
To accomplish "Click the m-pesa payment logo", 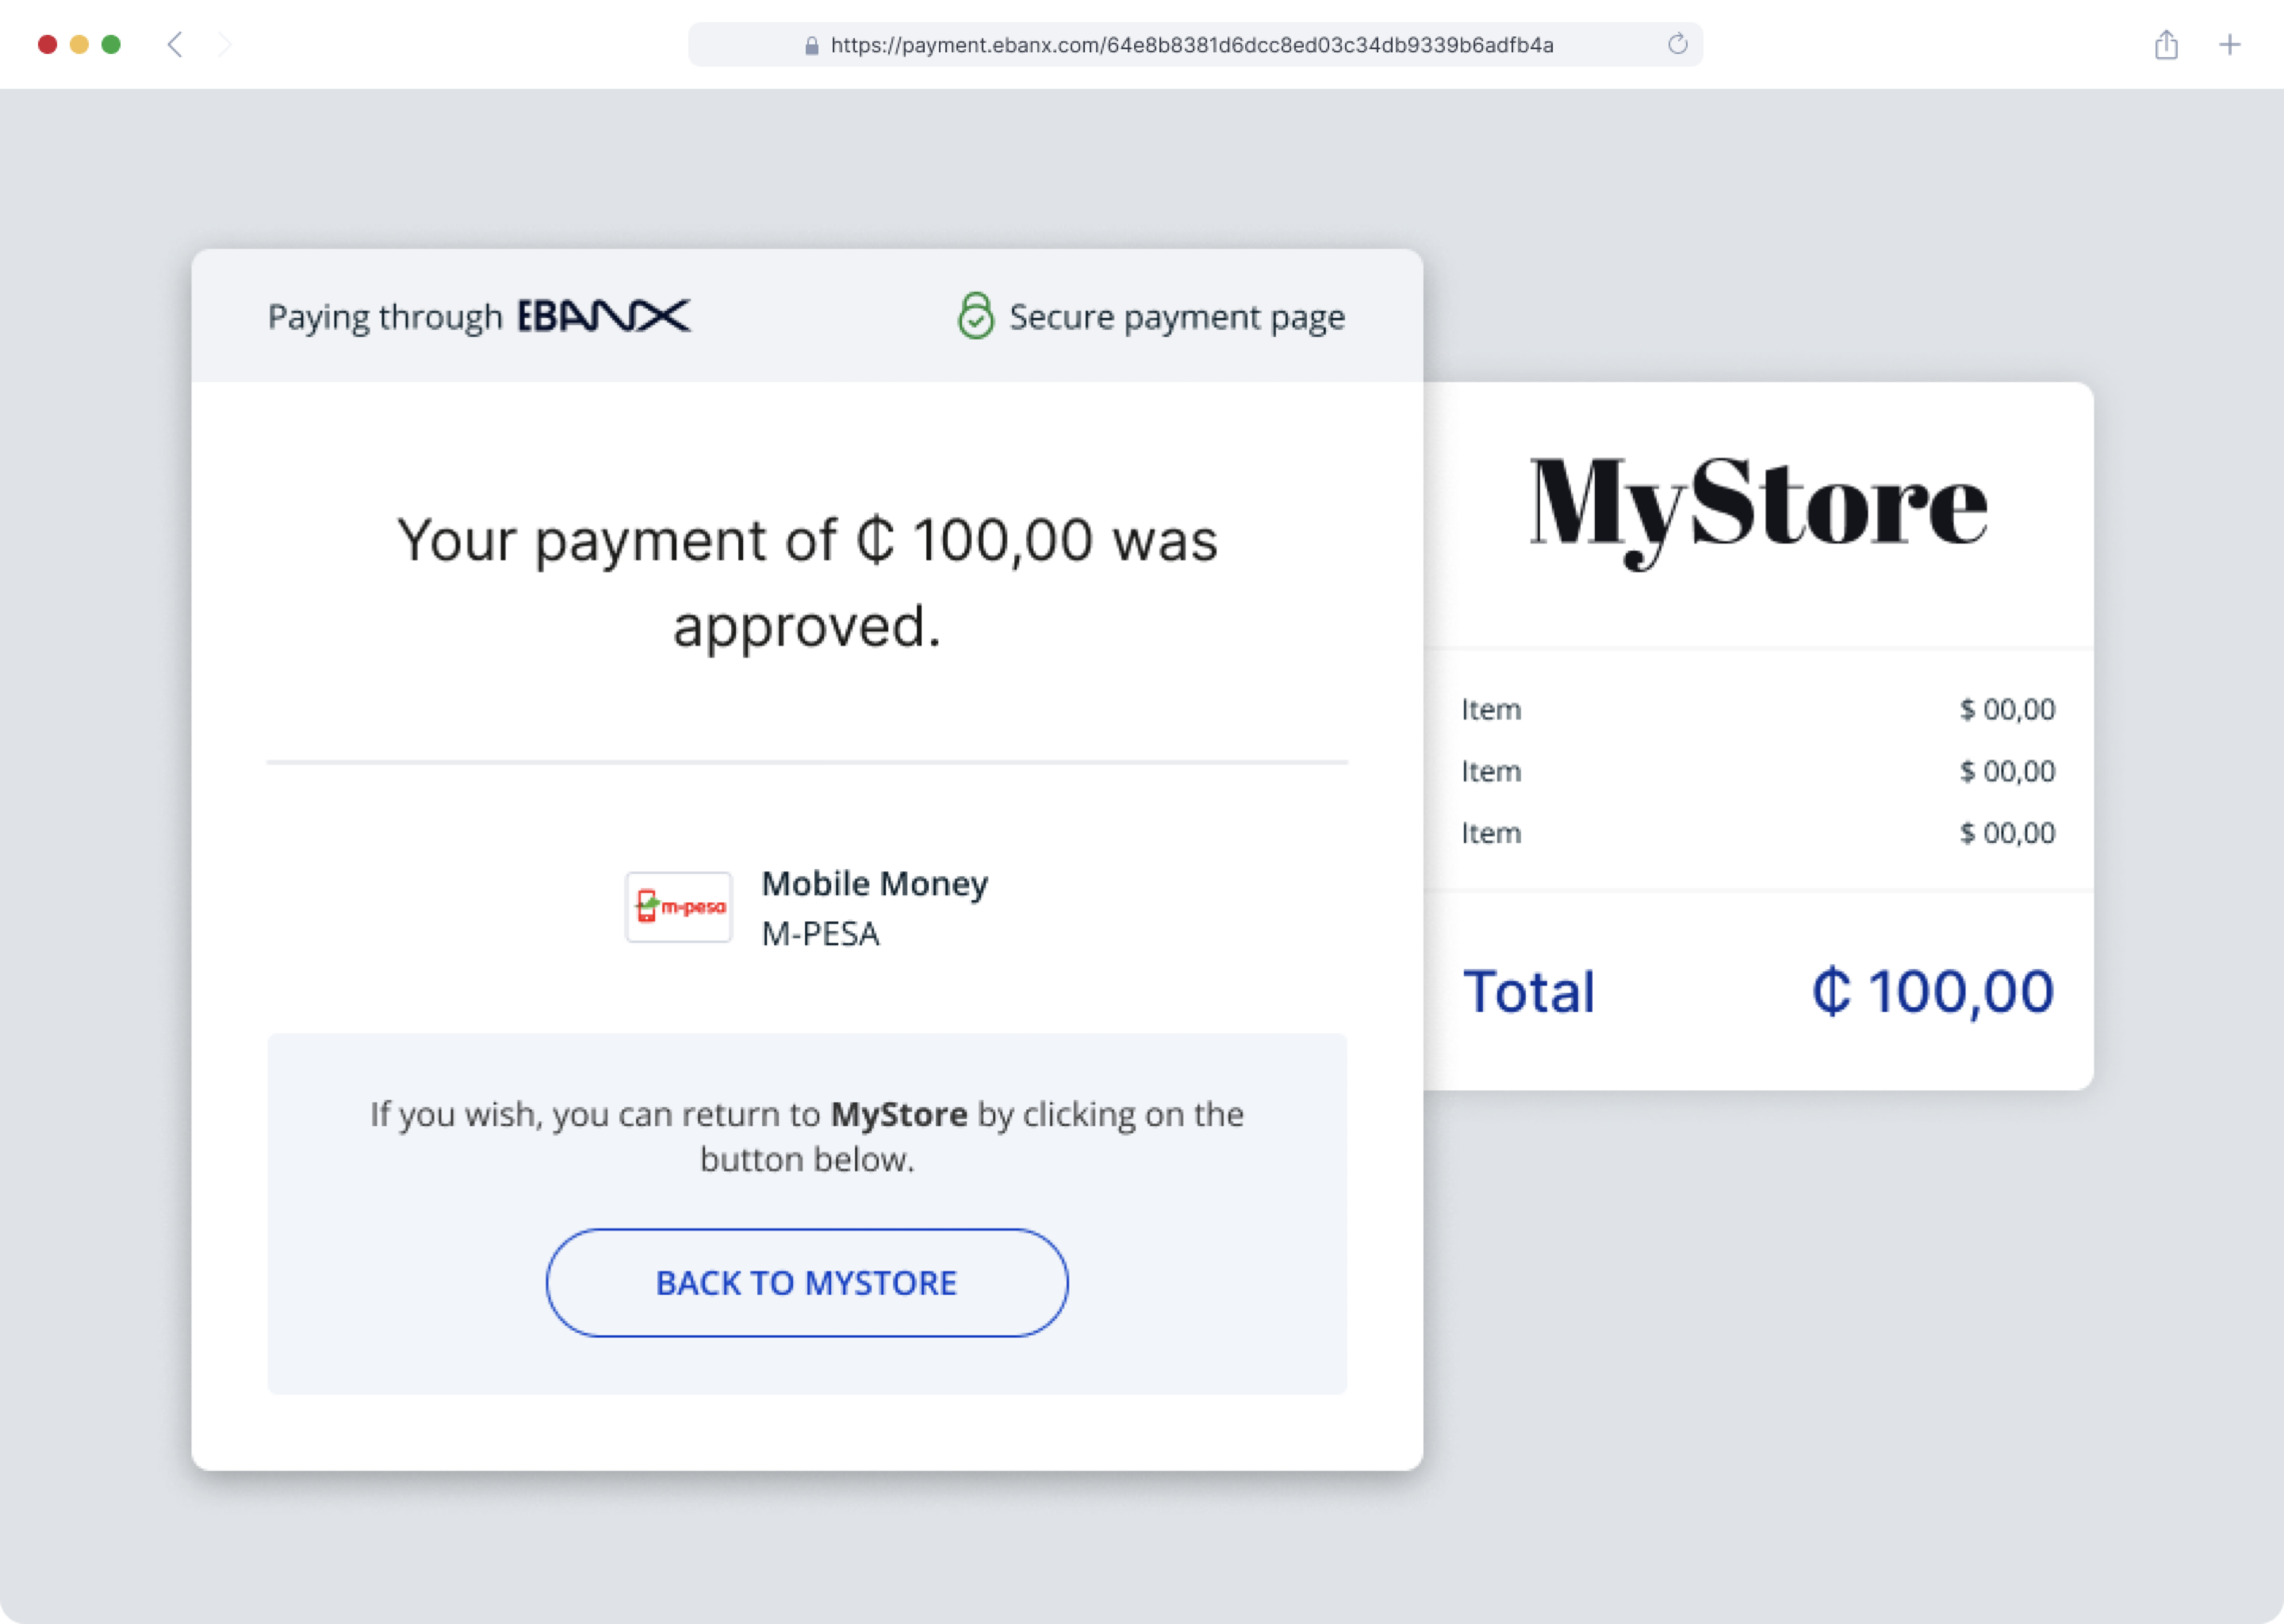I will pyautogui.click(x=679, y=907).
